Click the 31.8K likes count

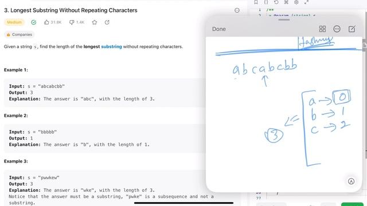(x=56, y=22)
